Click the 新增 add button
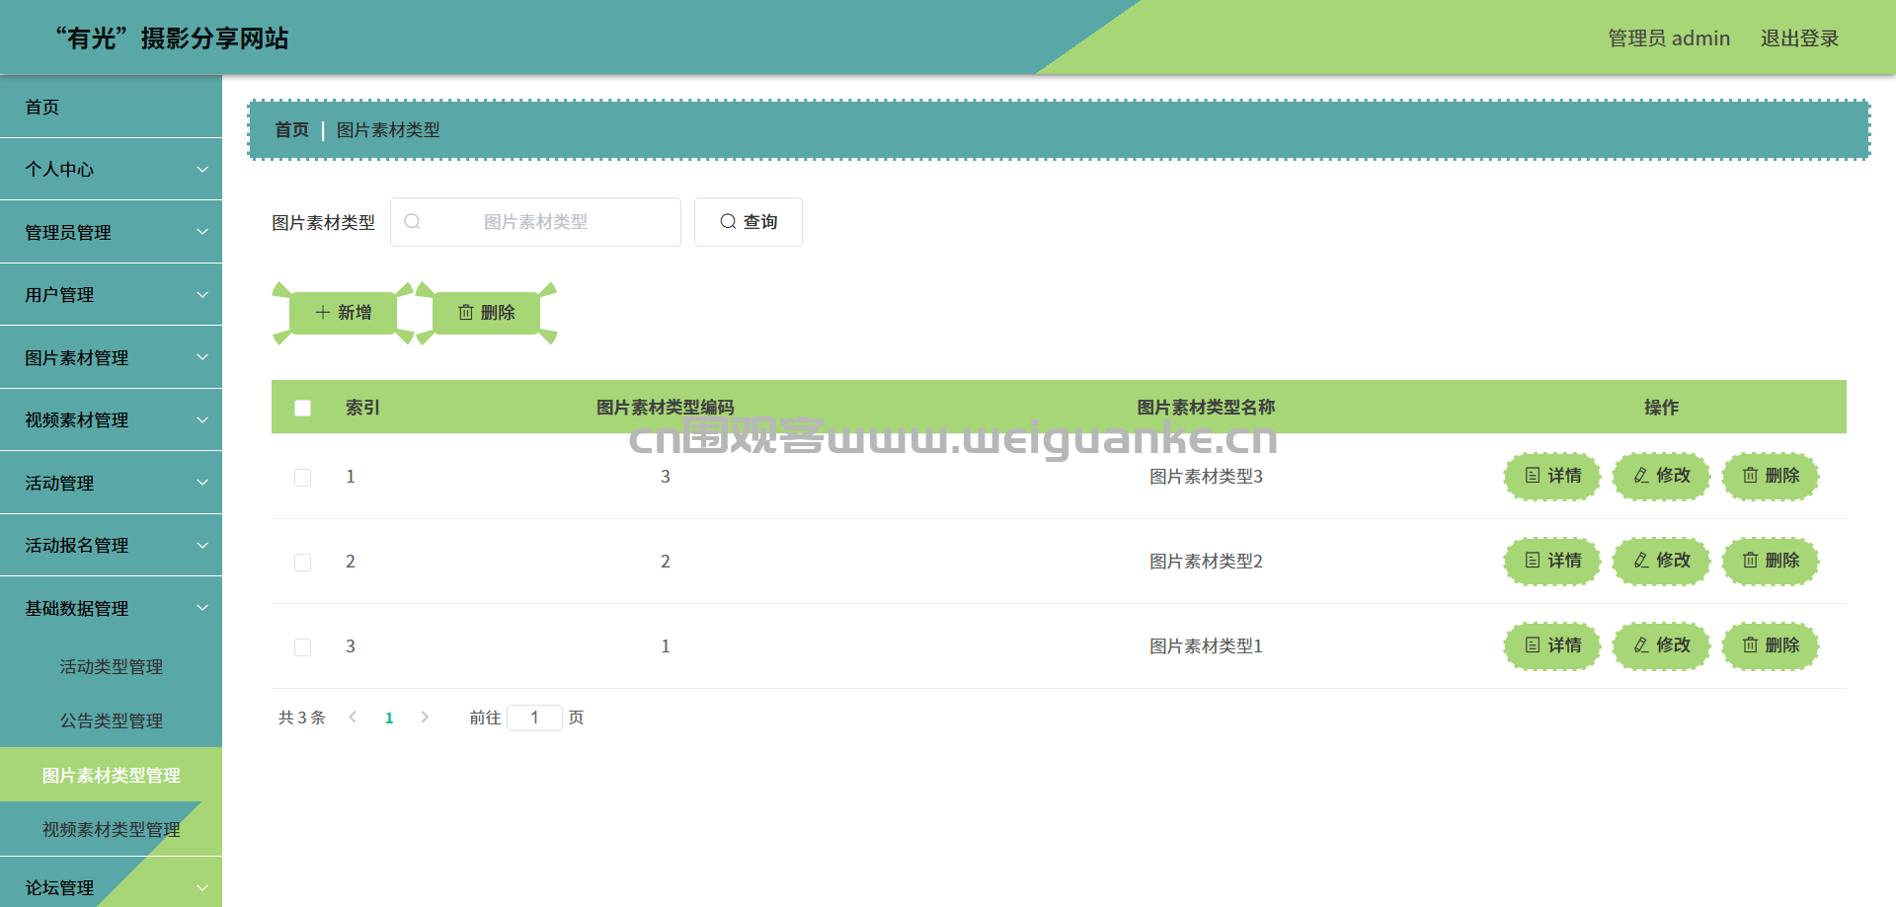 point(344,313)
